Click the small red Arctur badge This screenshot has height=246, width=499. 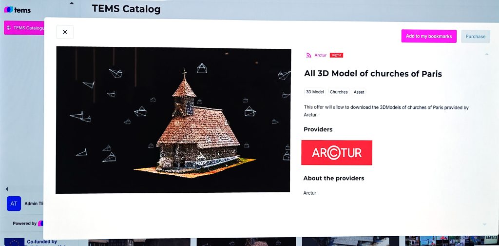coord(336,55)
